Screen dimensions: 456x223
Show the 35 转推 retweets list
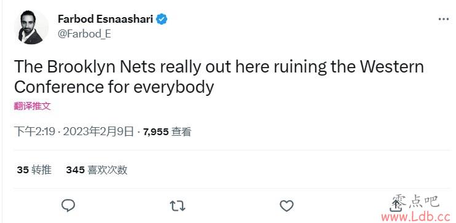pyautogui.click(x=34, y=170)
